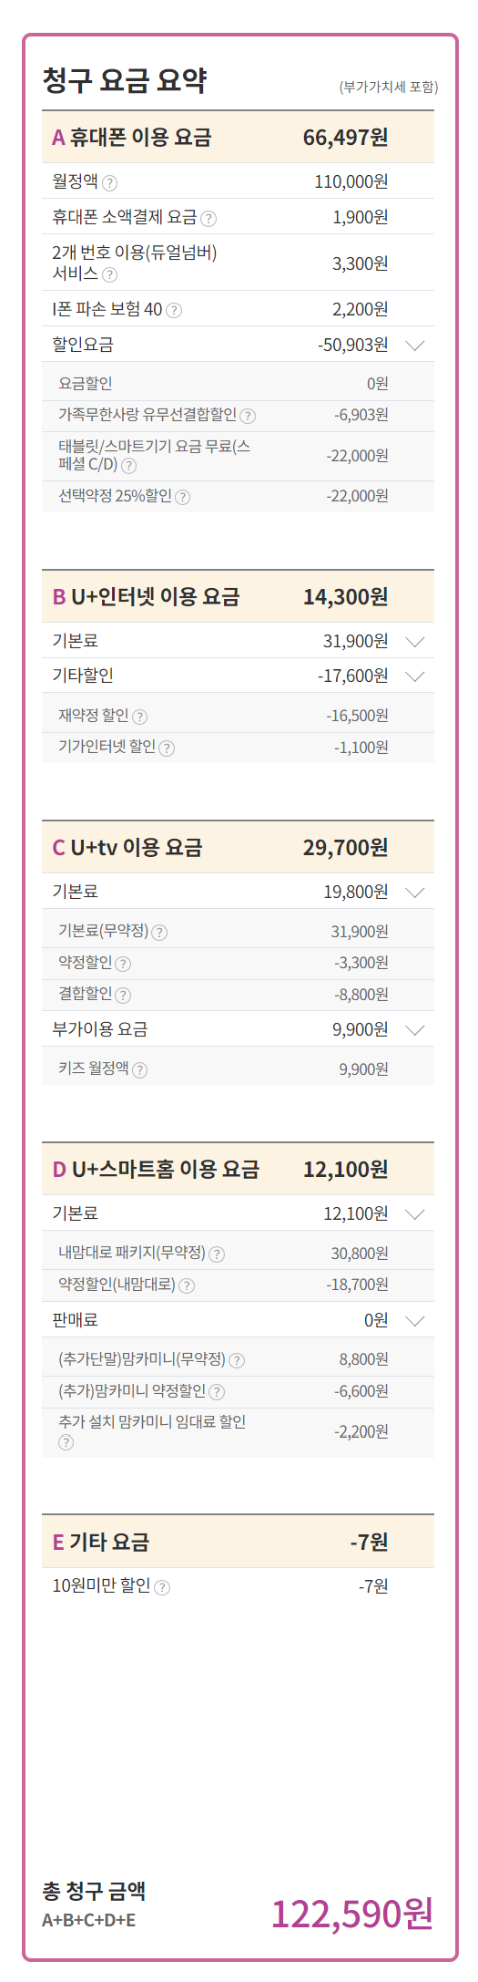This screenshot has height=1982, width=478.
Task: Collapse U+인터넷 기본료 31,900원 chevron
Action: [x=415, y=642]
